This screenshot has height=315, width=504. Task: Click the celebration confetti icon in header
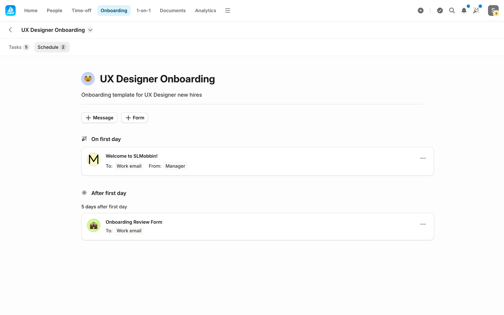(476, 10)
